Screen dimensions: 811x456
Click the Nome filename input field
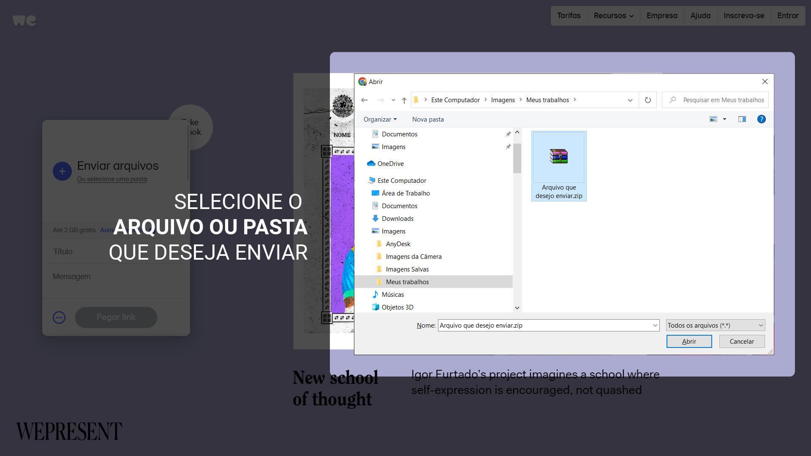click(544, 325)
